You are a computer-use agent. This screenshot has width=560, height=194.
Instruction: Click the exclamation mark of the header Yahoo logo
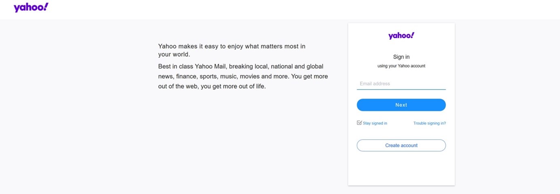point(46,6)
